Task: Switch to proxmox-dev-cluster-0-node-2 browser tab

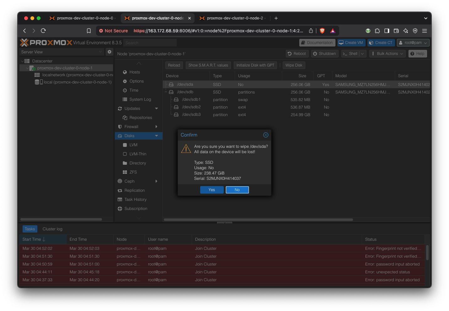Action: pyautogui.click(x=233, y=18)
